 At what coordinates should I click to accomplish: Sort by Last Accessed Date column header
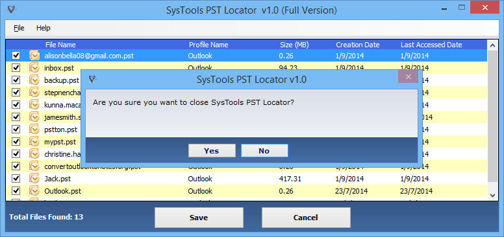pos(431,45)
